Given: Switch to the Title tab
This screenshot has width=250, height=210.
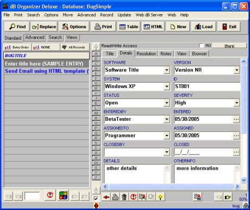Looking at the screenshot, I should click(x=110, y=54).
